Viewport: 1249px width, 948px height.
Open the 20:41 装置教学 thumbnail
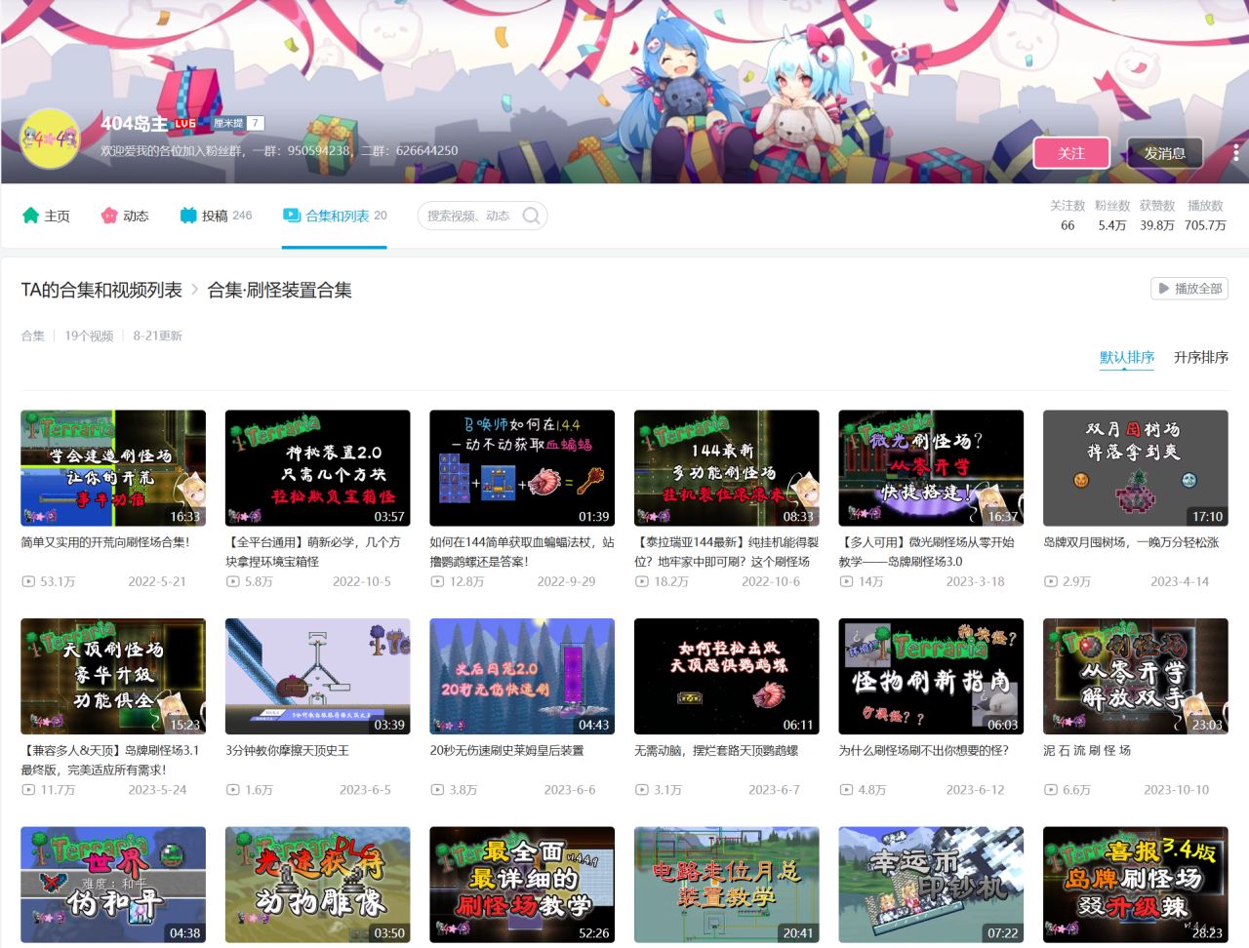727,885
